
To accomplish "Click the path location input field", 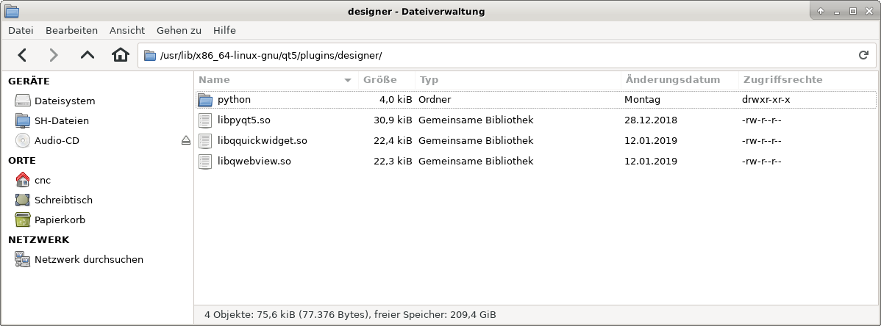I will (507, 55).
